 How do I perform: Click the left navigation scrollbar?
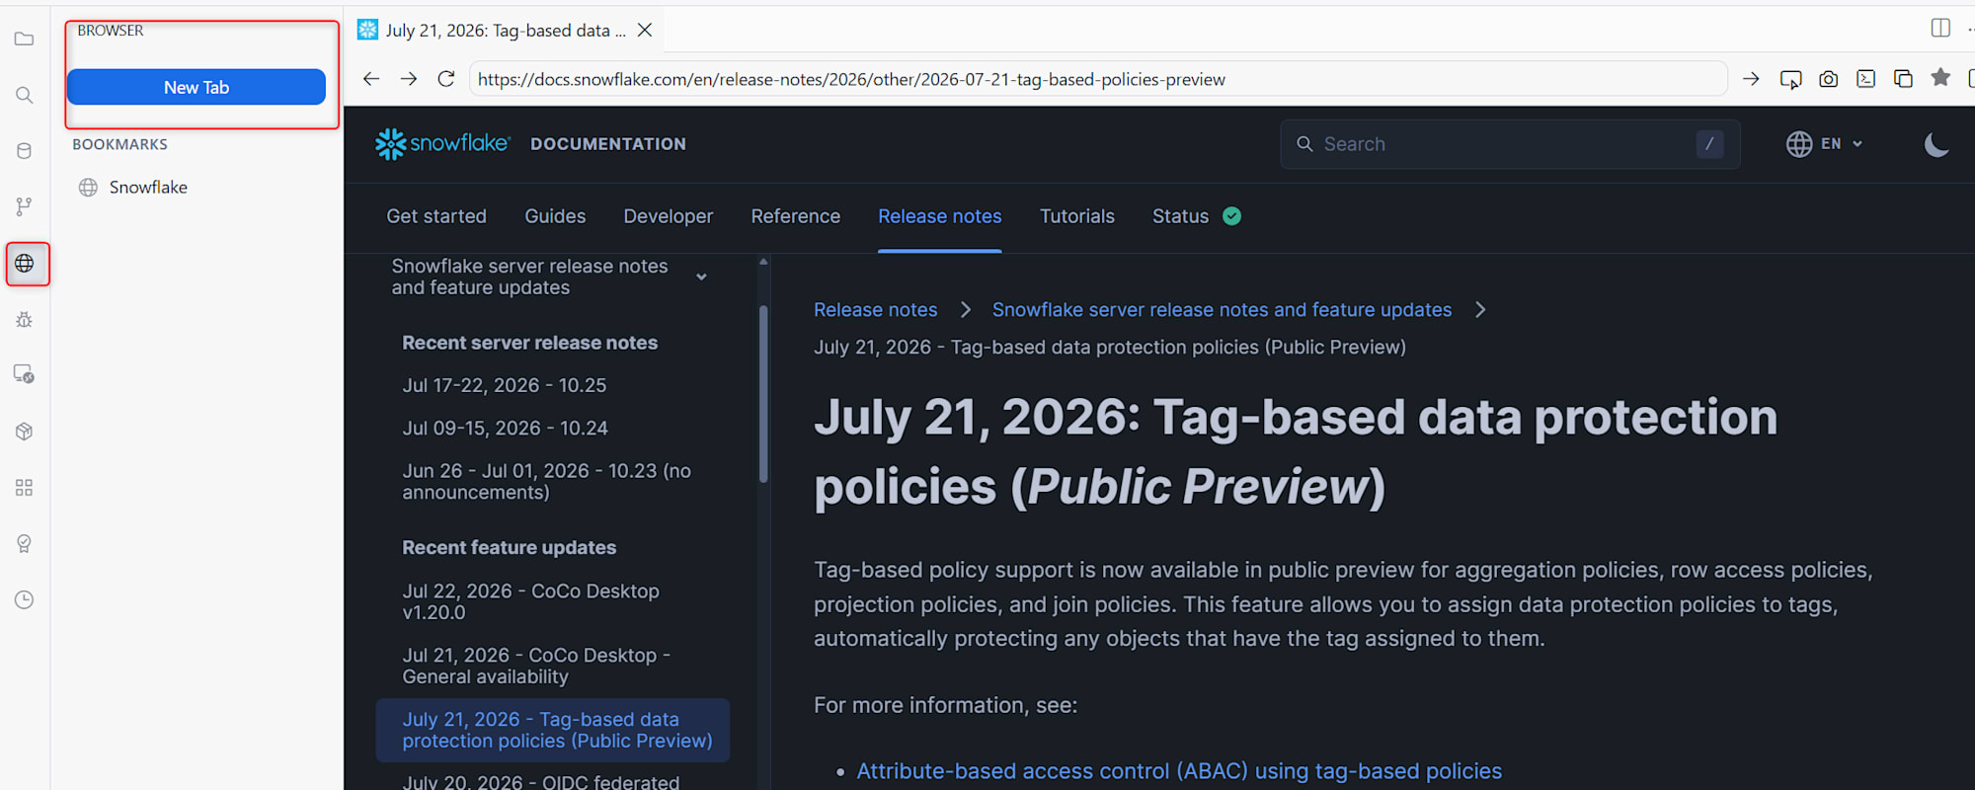[x=763, y=394]
